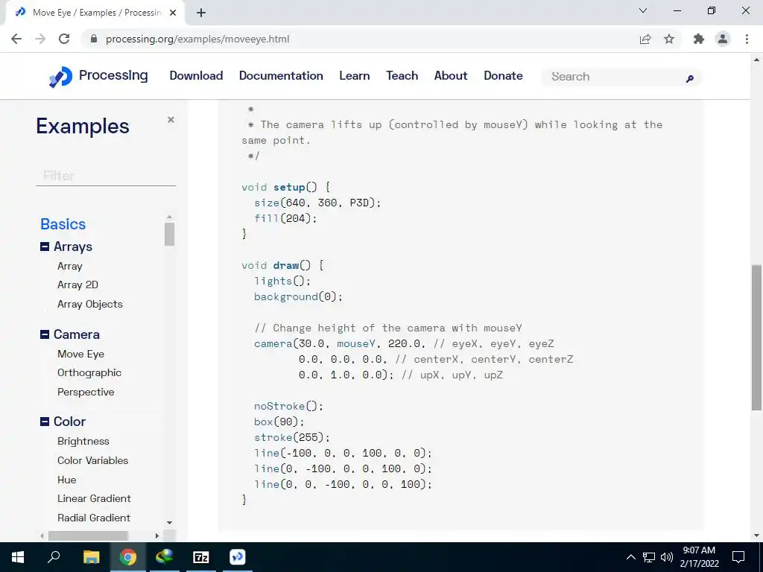Open the Chrome three-dot menu
763x572 pixels.
747,39
